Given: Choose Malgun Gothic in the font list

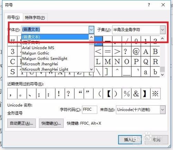Looking at the screenshot, I should click(55, 53).
